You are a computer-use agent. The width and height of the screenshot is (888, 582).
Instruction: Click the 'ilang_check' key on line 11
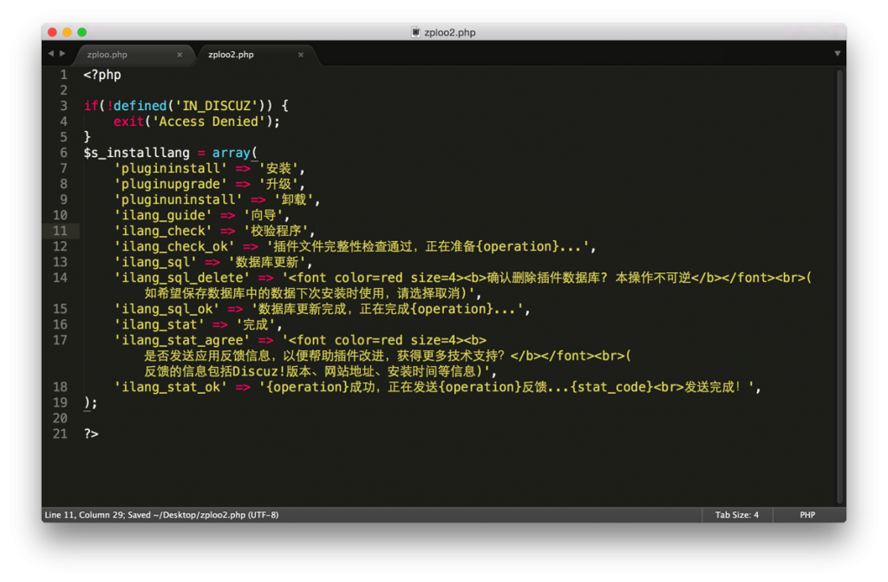pos(163,231)
